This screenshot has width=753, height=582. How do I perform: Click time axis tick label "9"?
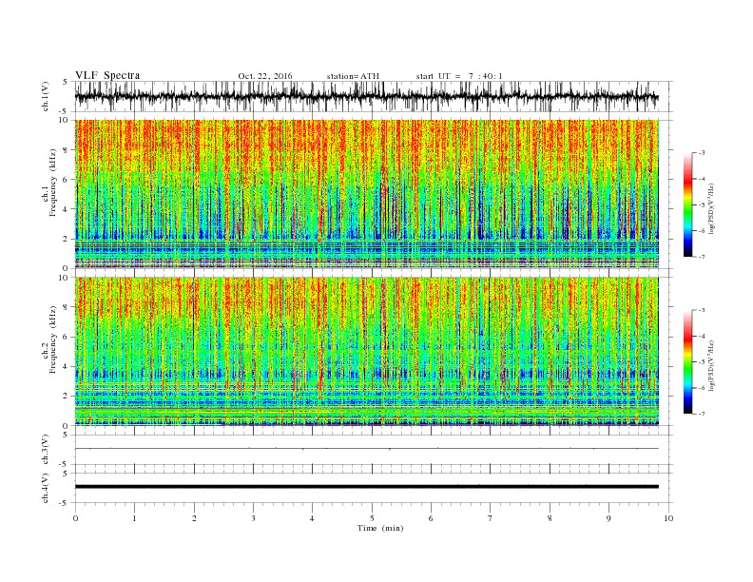pyautogui.click(x=608, y=518)
